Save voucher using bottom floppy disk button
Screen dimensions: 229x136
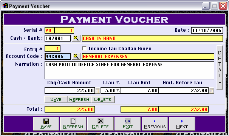(x=46, y=124)
